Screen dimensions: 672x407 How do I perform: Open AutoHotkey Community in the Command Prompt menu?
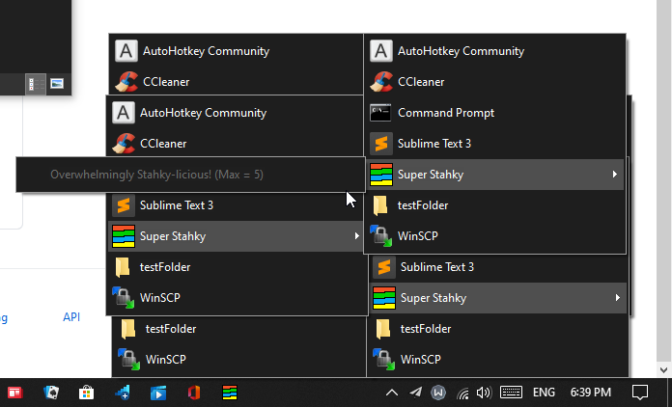495,51
